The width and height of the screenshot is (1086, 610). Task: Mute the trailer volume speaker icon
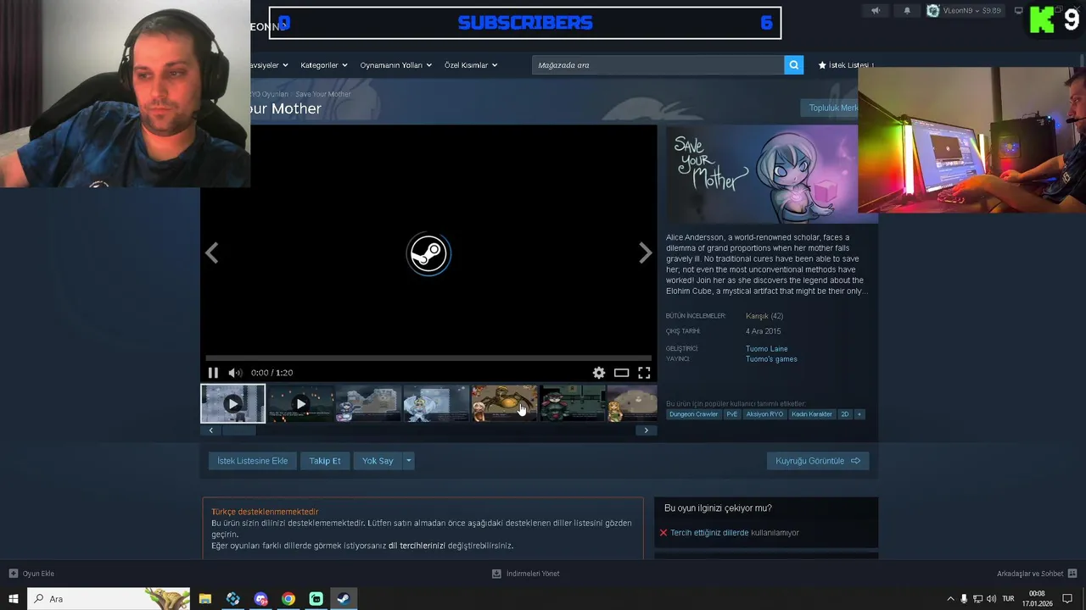pos(235,373)
